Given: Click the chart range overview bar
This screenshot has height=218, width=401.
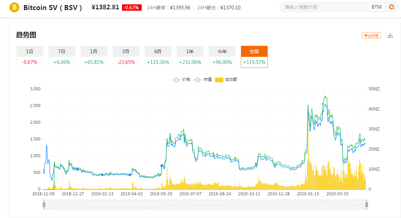Looking at the screenshot, I should point(205,204).
